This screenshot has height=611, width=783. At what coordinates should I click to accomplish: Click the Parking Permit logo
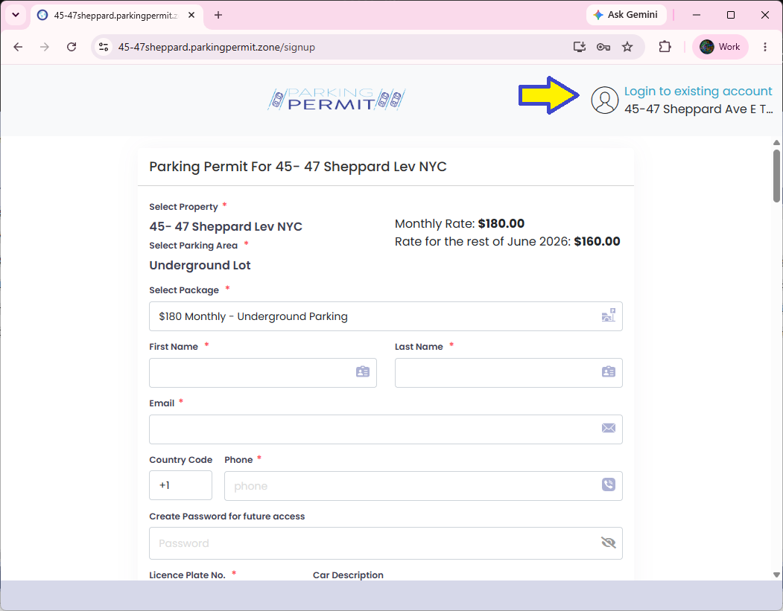[x=337, y=99]
